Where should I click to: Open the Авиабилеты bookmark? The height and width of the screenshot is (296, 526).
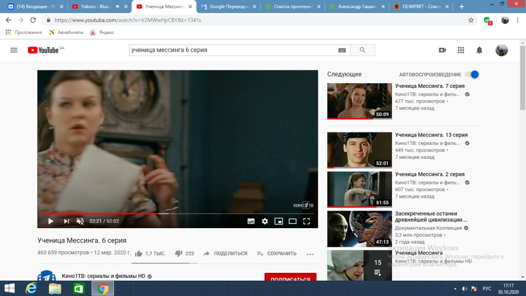tap(66, 32)
